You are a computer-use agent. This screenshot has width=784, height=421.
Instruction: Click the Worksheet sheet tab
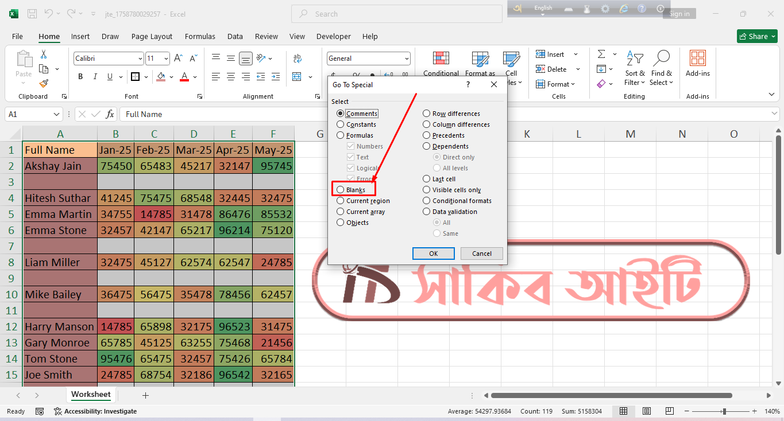click(91, 395)
